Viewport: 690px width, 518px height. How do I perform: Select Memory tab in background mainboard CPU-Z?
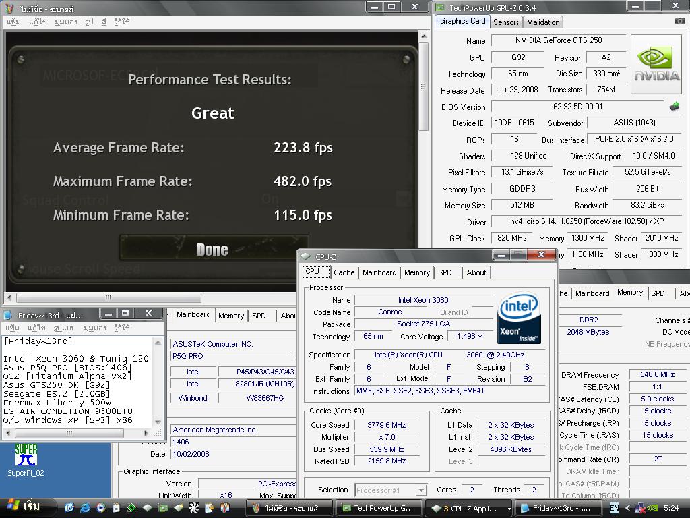coord(231,316)
